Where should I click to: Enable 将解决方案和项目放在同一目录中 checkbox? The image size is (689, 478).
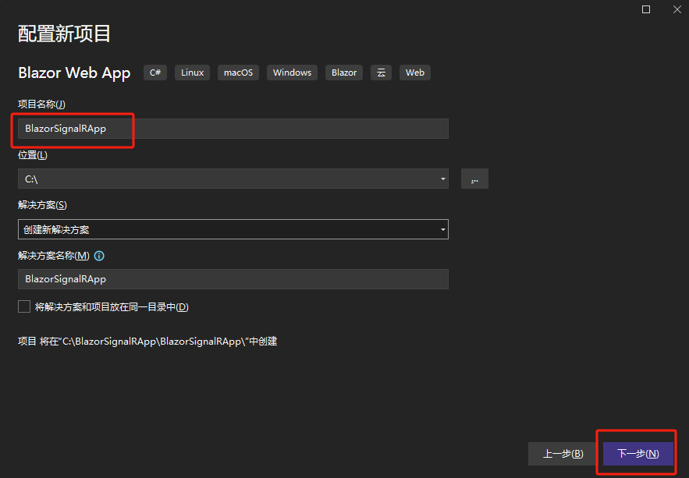(x=24, y=306)
